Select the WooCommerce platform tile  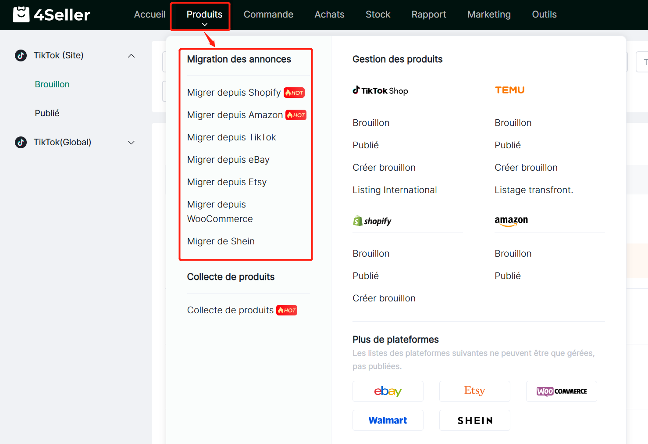(562, 391)
